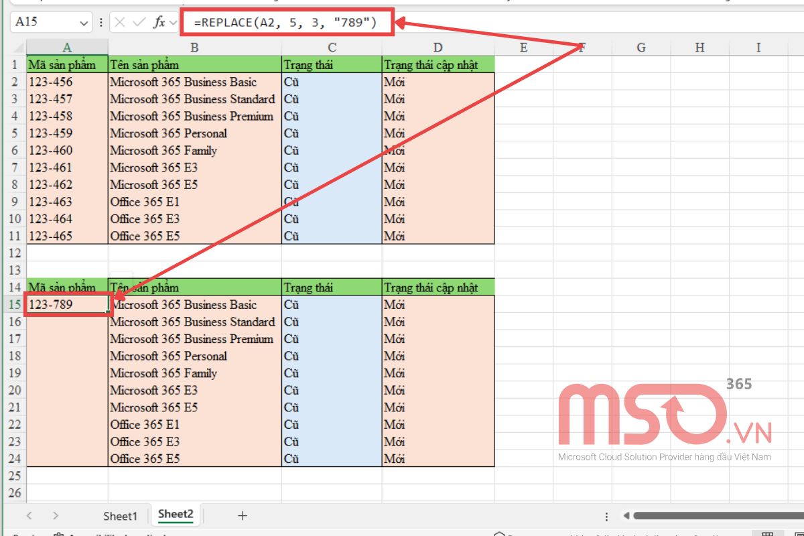804x536 pixels.
Task: Select column header G
Action: click(x=641, y=48)
